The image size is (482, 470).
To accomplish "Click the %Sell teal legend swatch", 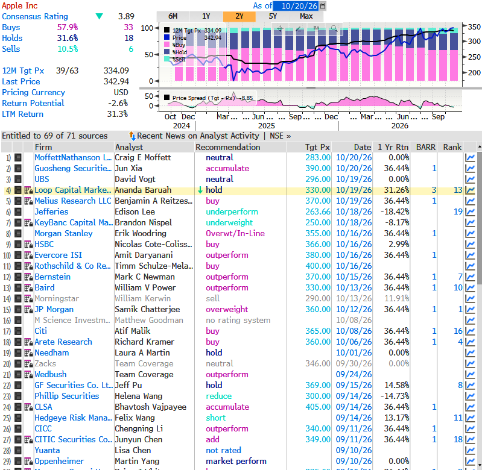I will point(167,58).
